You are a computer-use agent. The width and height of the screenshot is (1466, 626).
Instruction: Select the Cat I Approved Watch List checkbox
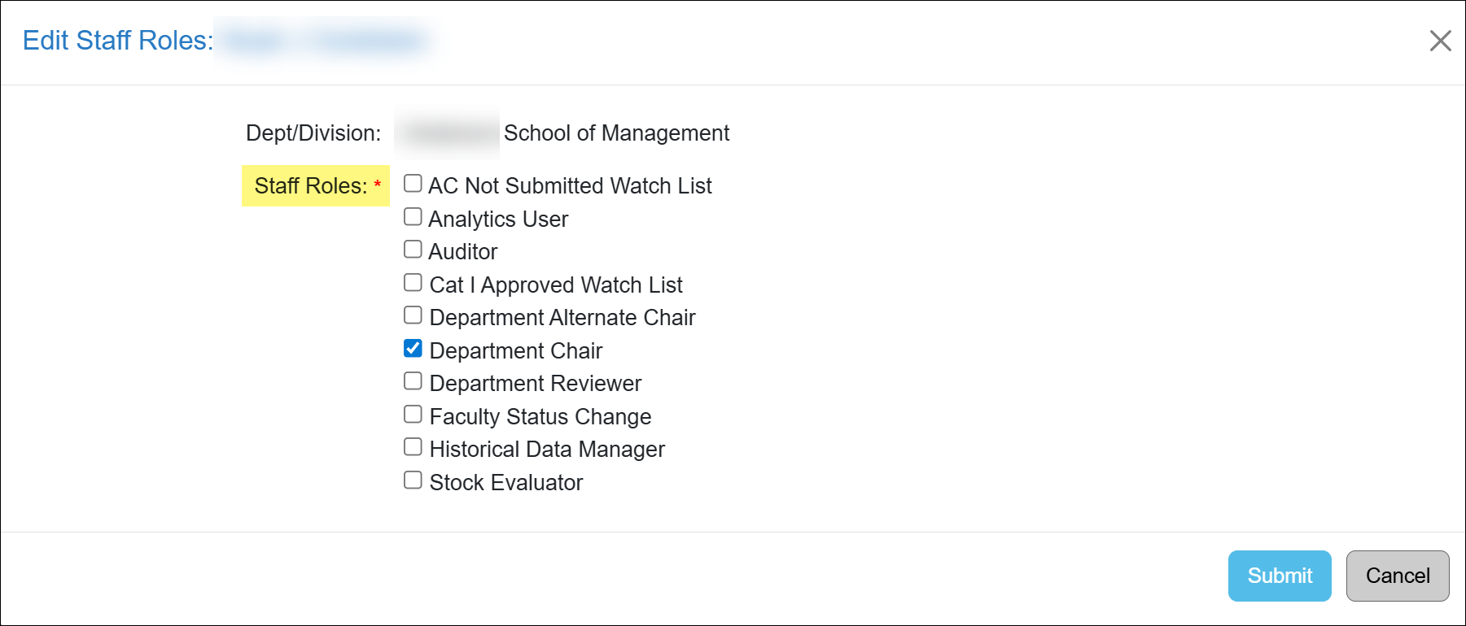413,283
